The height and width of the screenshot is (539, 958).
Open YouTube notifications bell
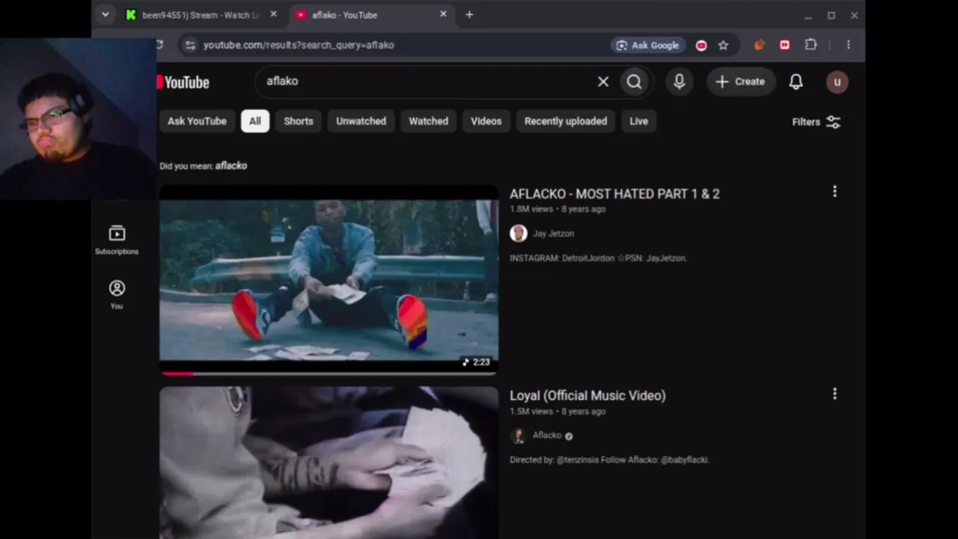[x=796, y=82]
